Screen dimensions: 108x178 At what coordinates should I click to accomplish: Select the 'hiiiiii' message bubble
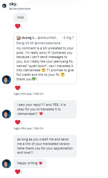pos(20,18)
